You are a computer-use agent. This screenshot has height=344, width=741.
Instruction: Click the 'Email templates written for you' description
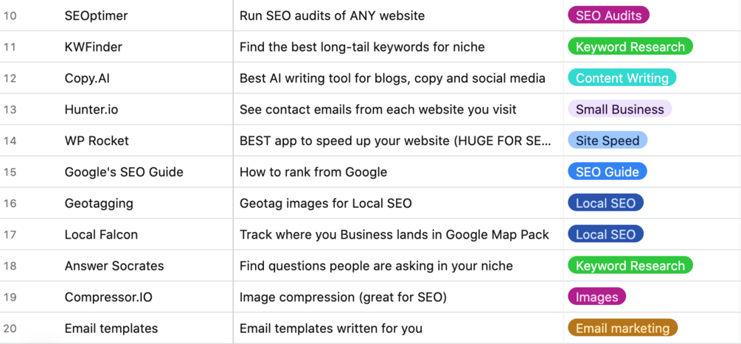pyautogui.click(x=331, y=329)
